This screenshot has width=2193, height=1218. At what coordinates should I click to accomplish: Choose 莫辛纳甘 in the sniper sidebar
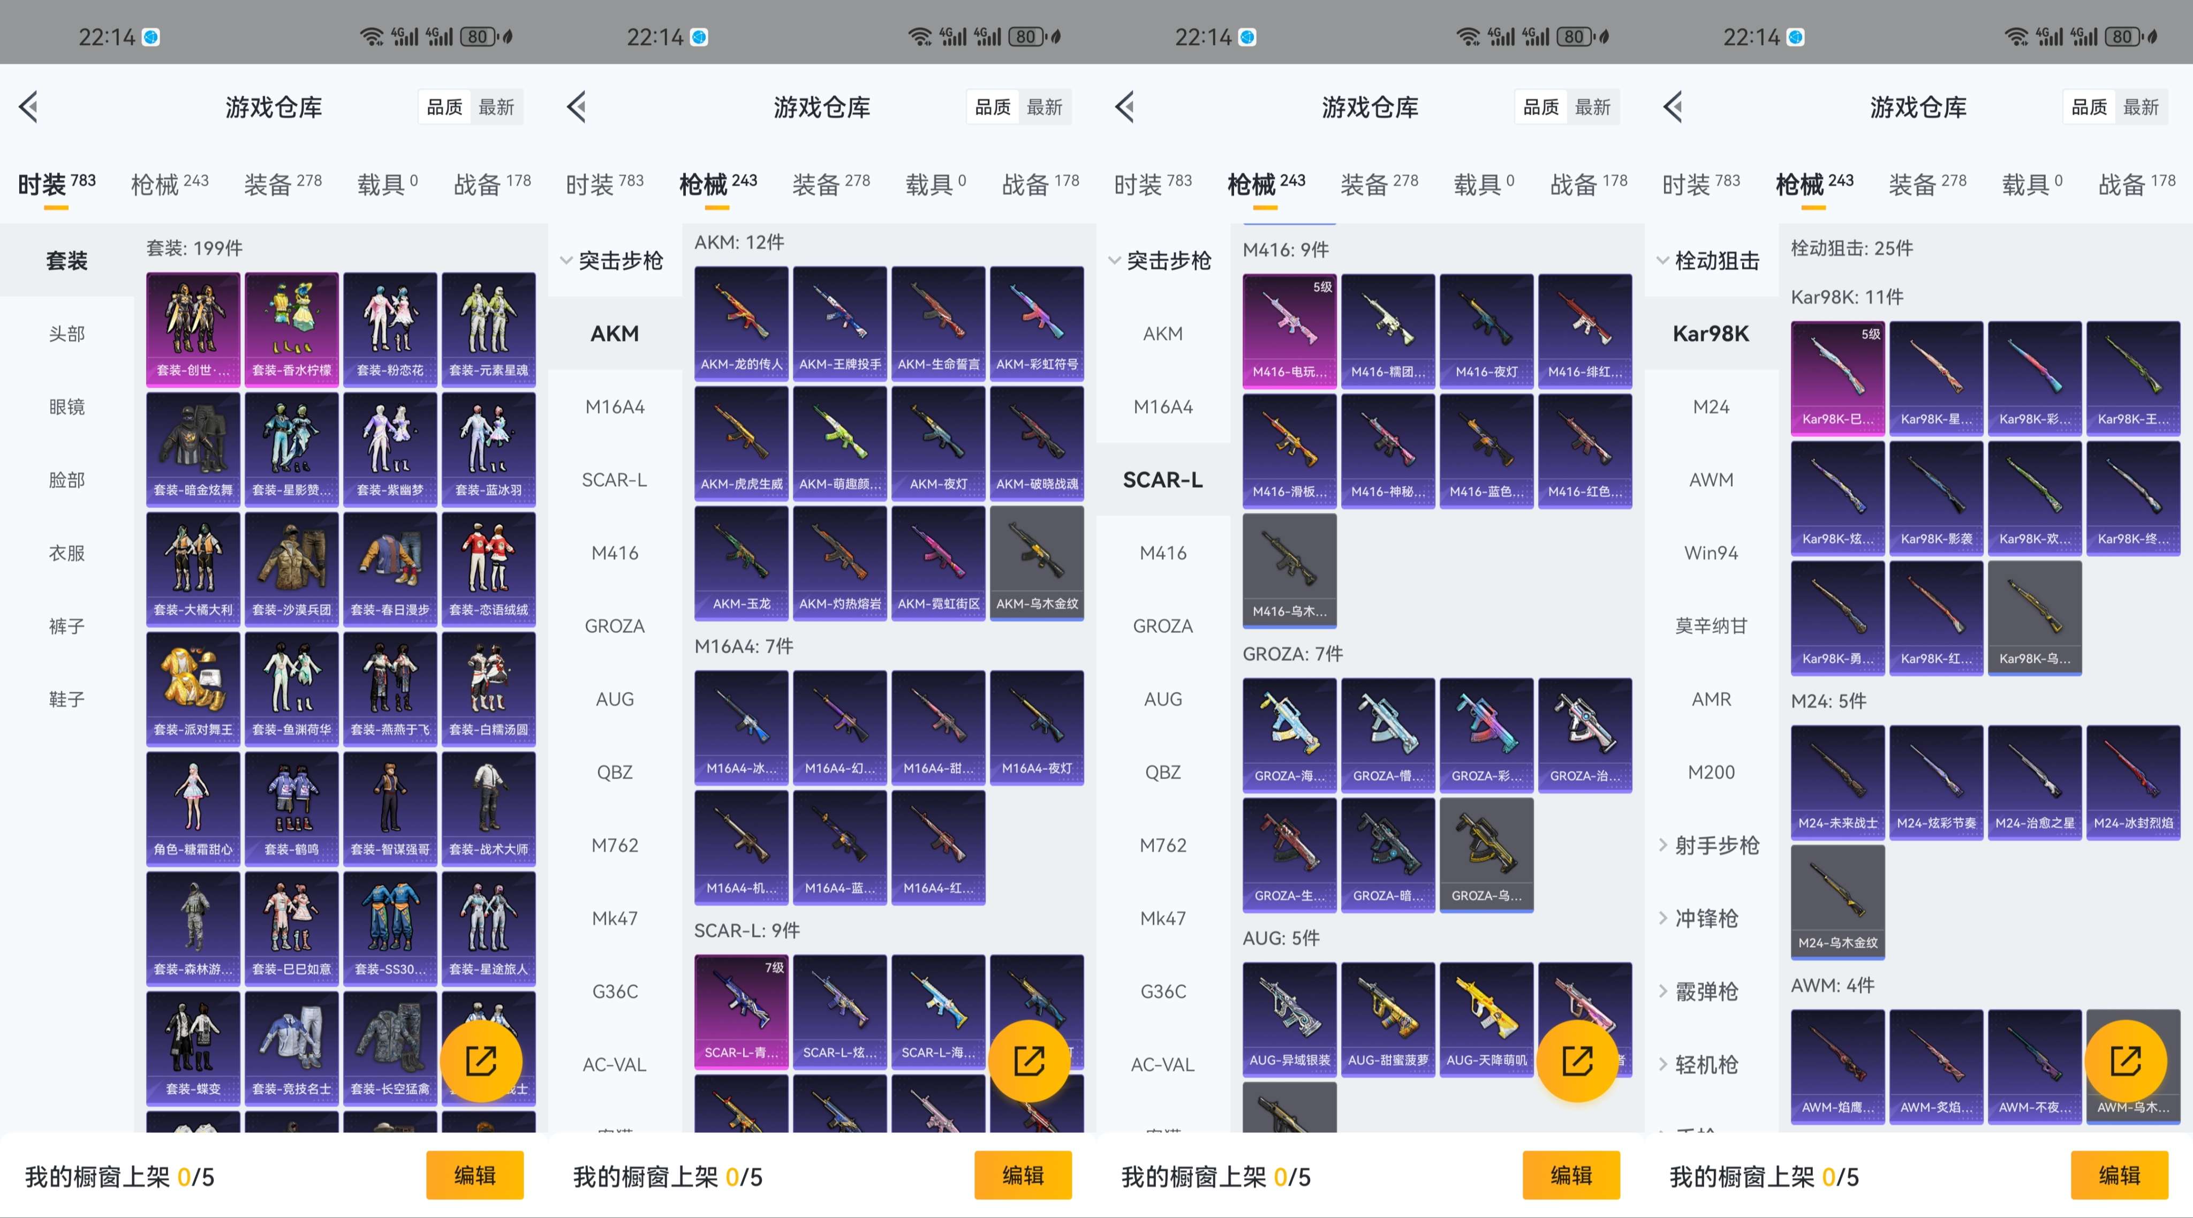1711,626
